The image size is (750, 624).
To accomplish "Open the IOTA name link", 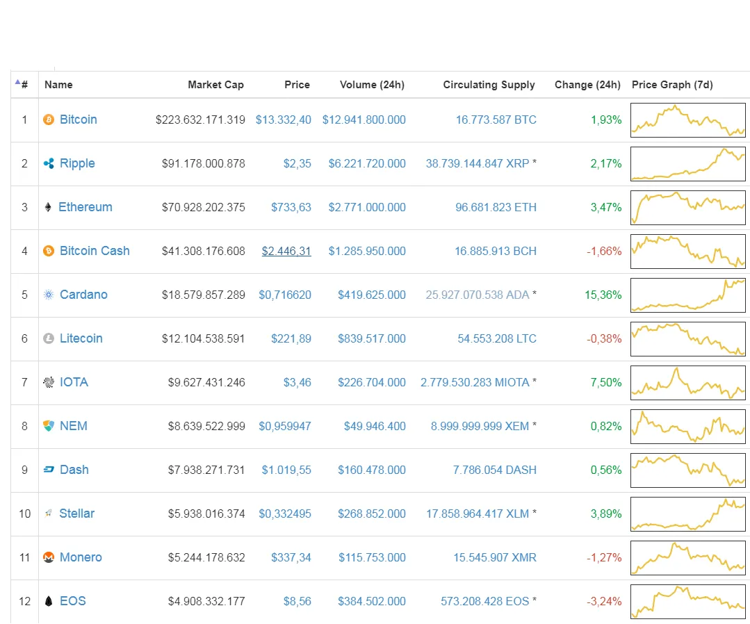I will point(74,382).
